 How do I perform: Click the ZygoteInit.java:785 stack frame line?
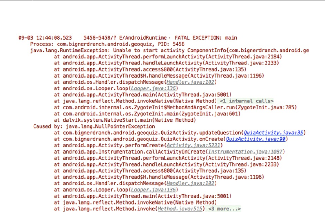(x=175, y=107)
